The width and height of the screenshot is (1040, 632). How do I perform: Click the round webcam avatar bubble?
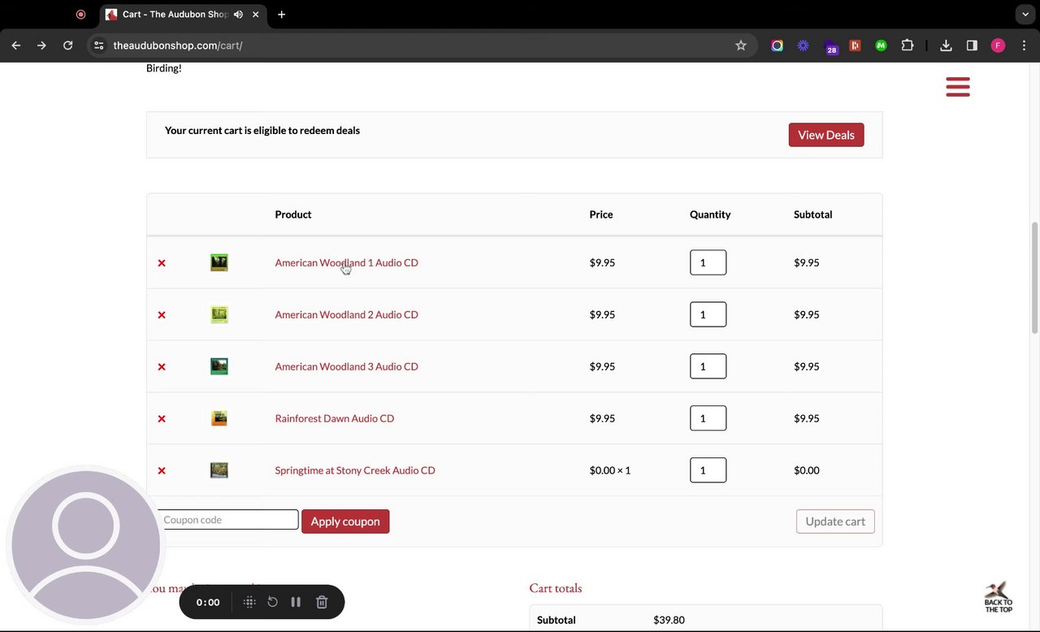[x=85, y=544]
